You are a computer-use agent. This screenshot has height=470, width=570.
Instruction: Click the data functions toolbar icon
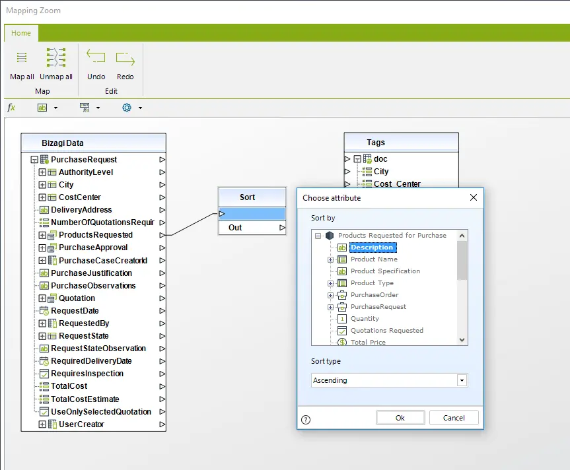[x=85, y=108]
